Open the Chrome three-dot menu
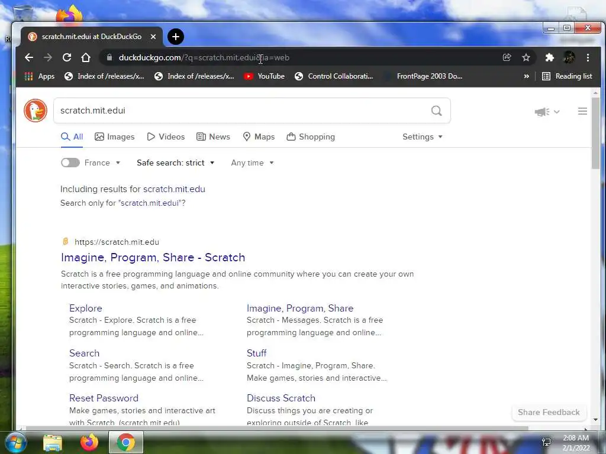The image size is (606, 454). 588,57
